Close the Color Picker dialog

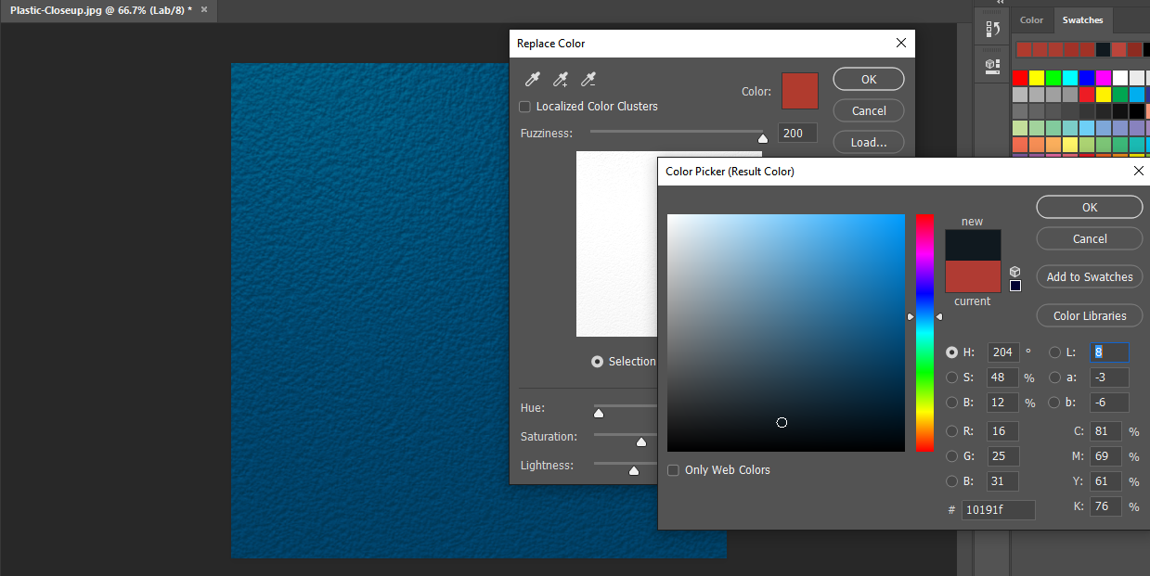1139,171
